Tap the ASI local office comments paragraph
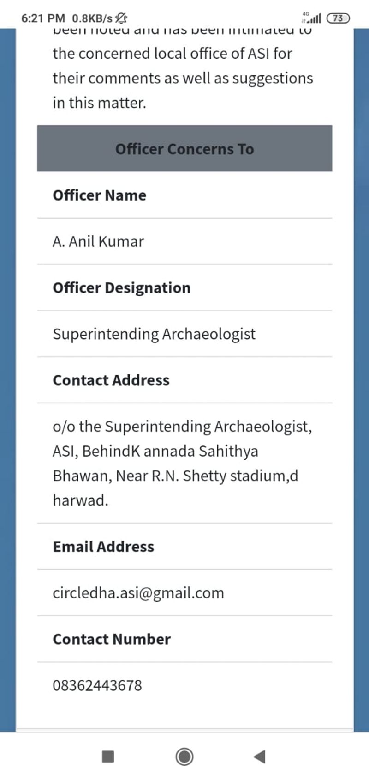This screenshot has height=781, width=369. pyautogui.click(x=183, y=78)
